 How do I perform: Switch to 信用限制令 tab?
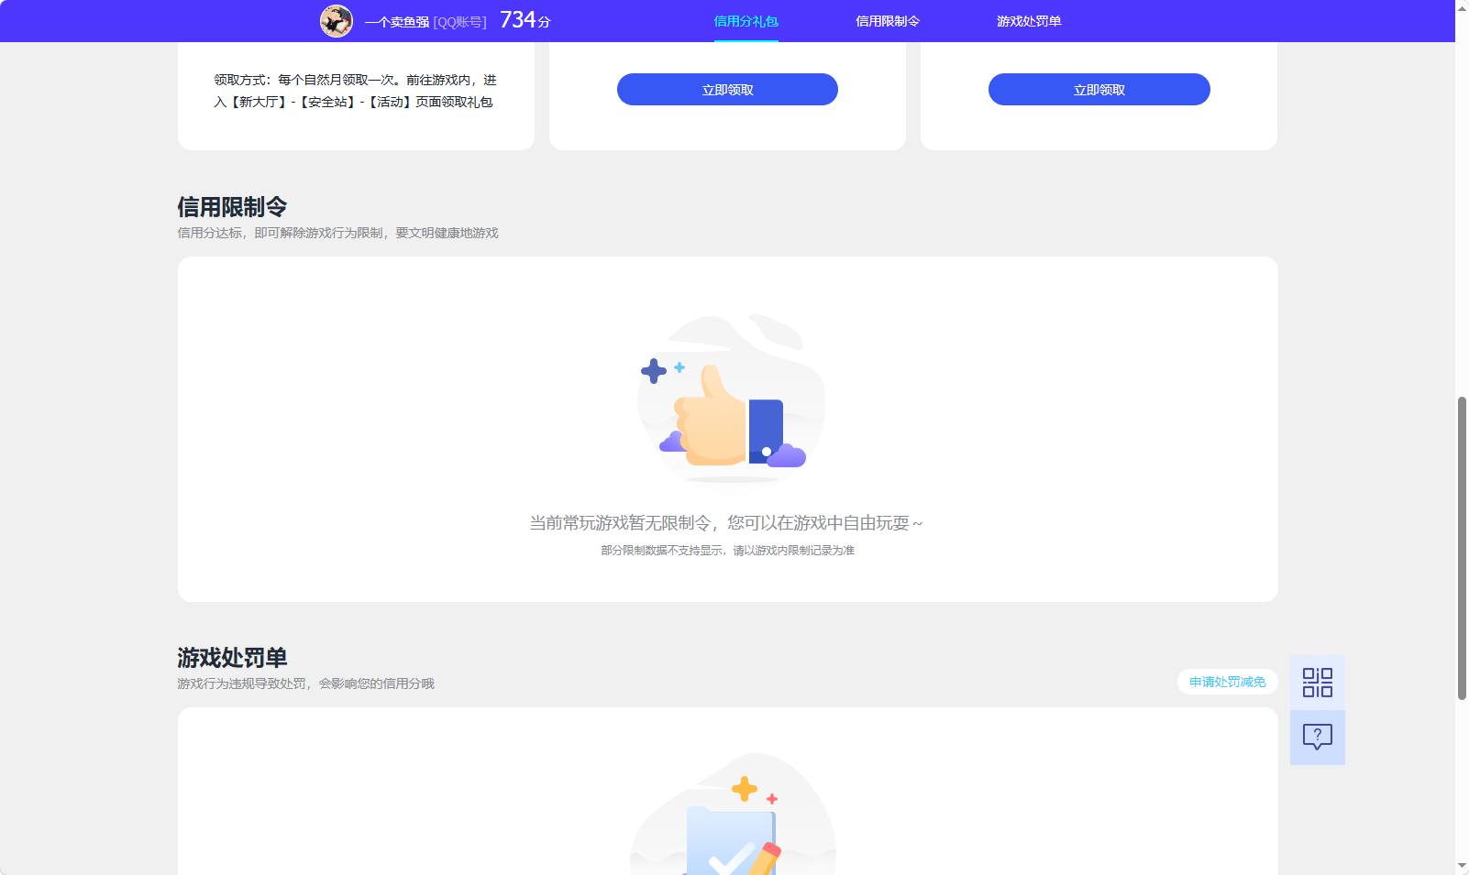(888, 21)
